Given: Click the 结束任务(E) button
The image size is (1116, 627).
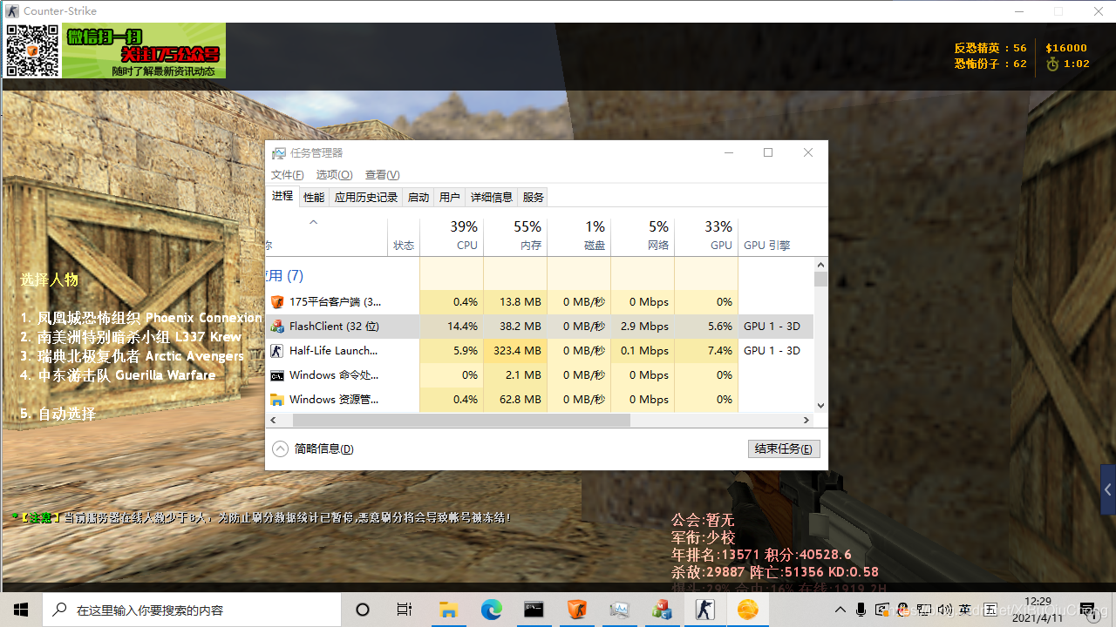Looking at the screenshot, I should (784, 449).
